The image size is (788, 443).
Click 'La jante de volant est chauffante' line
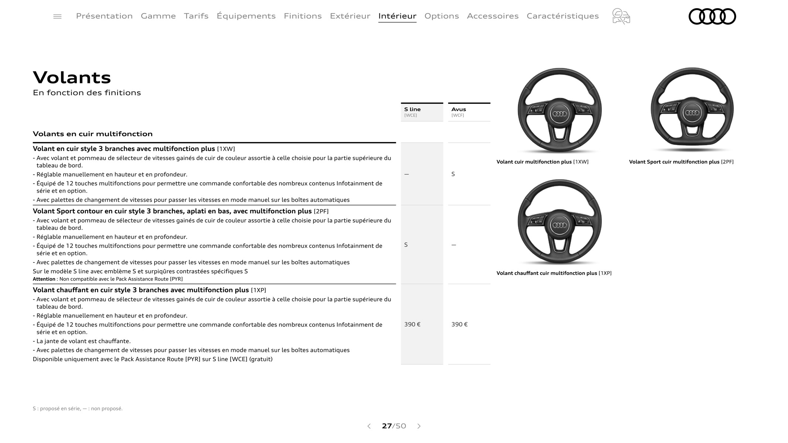point(82,341)
